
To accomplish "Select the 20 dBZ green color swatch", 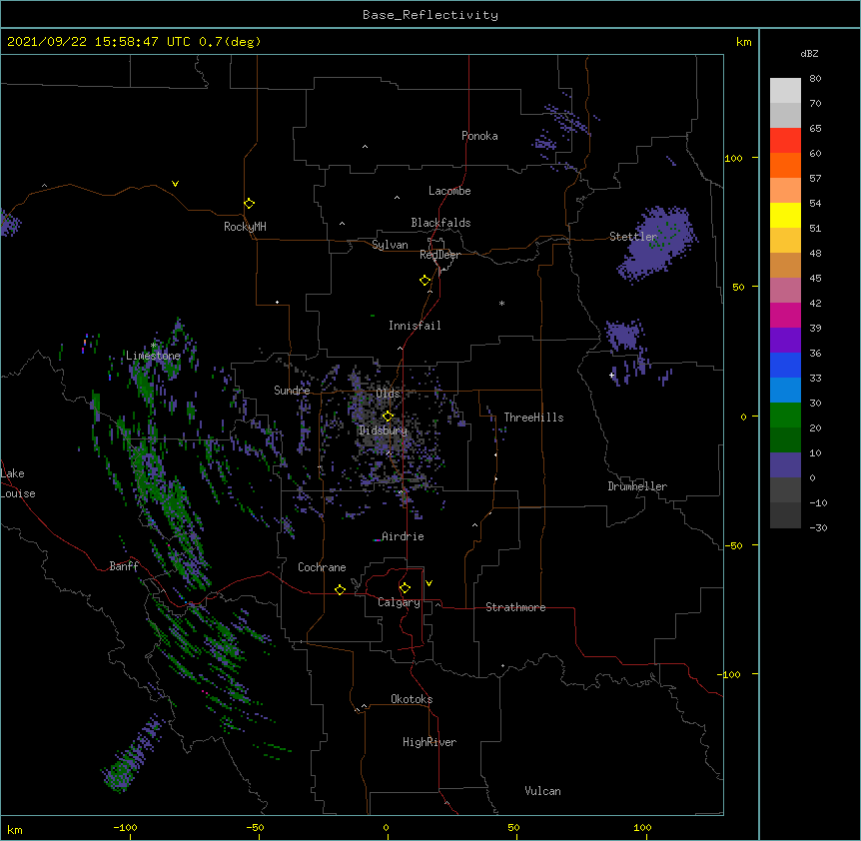I will coord(785,439).
